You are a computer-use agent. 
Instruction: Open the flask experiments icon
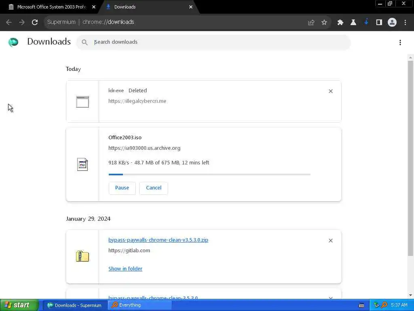pos(353,23)
